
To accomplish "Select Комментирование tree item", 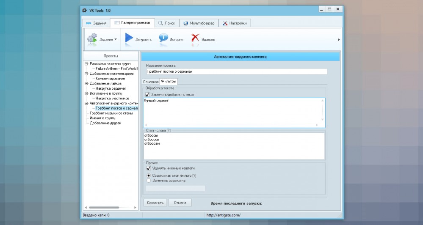I will 110,79.
